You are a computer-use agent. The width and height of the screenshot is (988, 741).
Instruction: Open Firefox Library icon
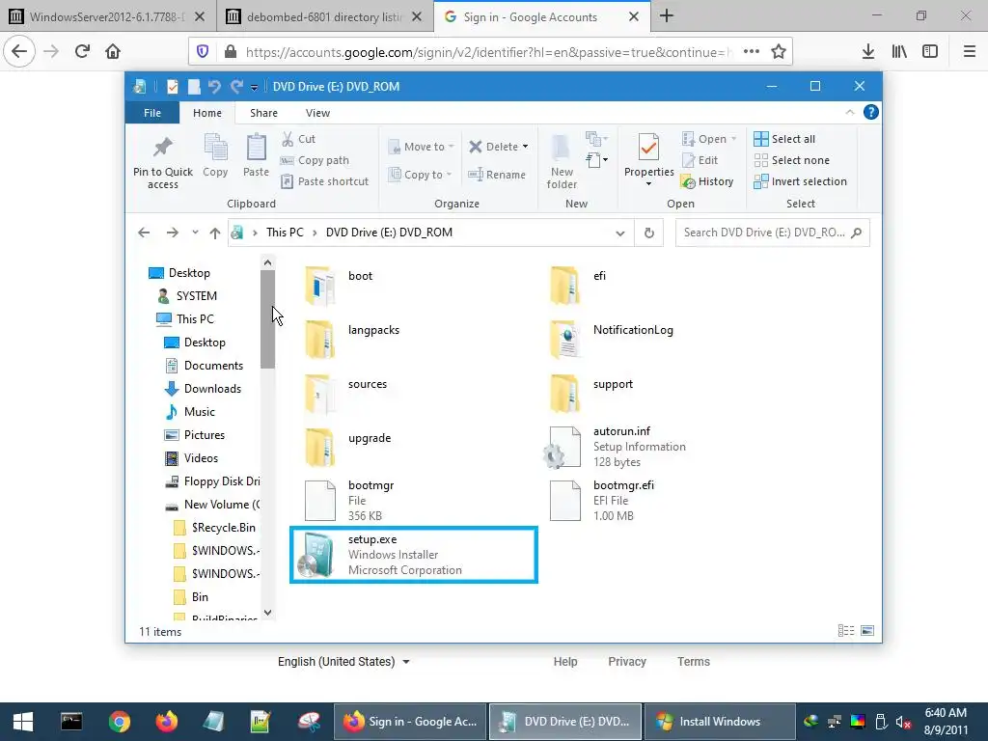tap(899, 52)
